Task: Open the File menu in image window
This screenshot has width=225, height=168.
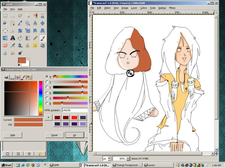Action: click(92, 8)
